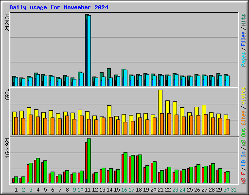Click the 1644921 axis value
Screen dimensions: 249x195
(7, 148)
